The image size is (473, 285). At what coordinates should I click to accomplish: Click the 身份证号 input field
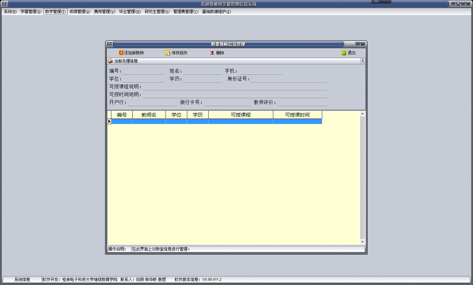coord(289,79)
